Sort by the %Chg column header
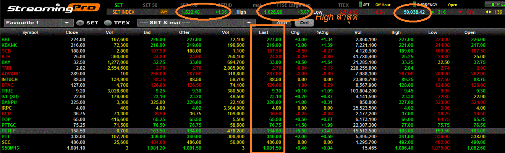This screenshot has height=153, width=505. [x=323, y=32]
